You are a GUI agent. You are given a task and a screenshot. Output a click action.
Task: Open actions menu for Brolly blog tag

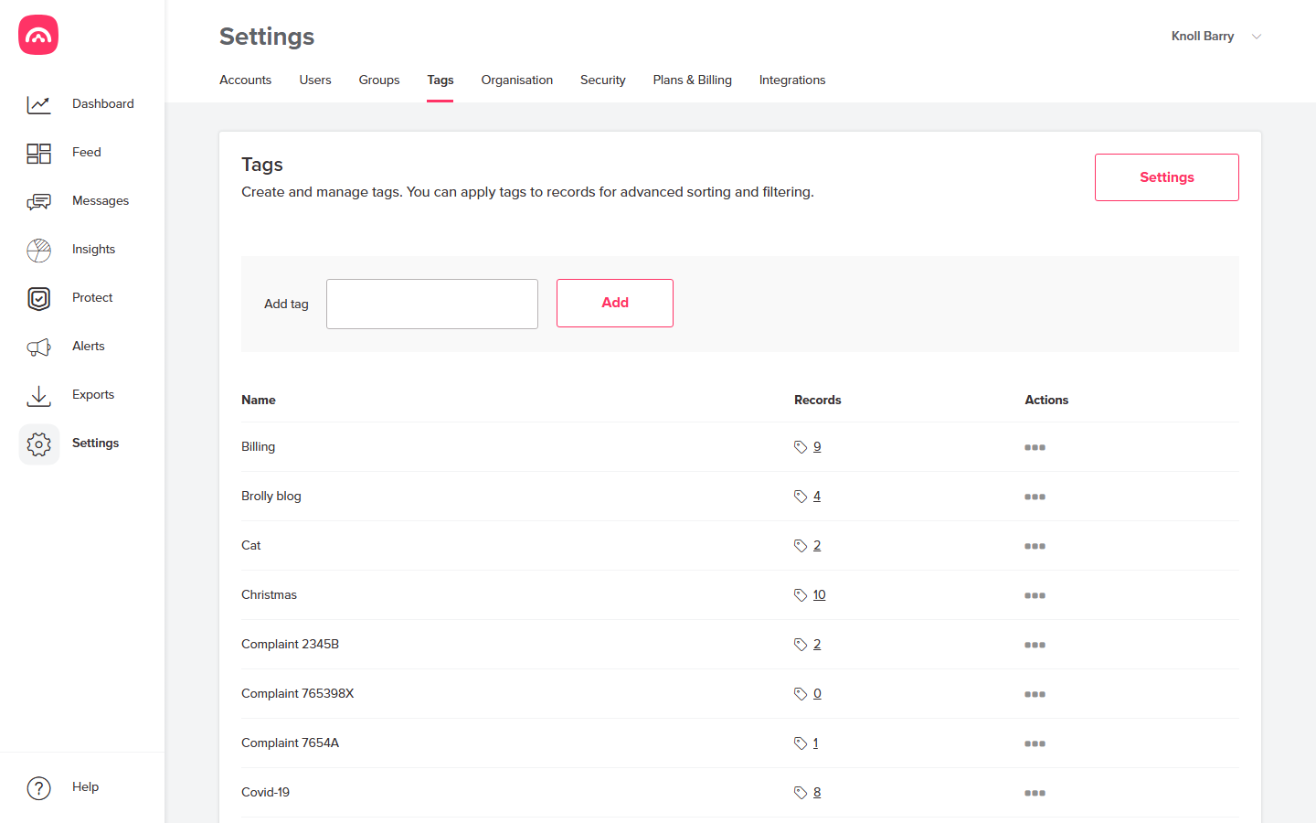1035,497
